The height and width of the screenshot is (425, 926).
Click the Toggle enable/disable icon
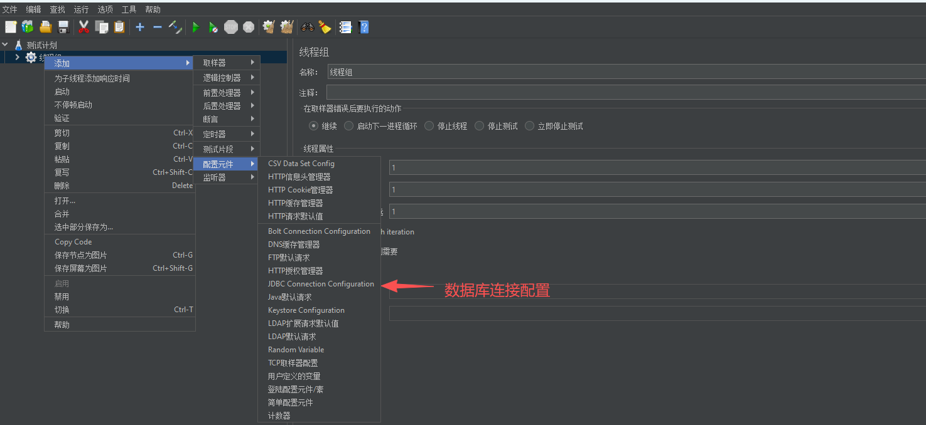coord(175,27)
